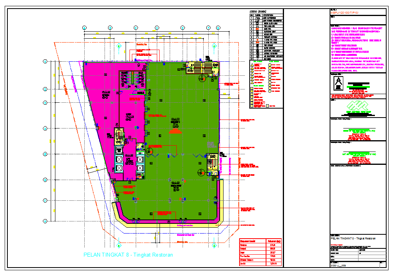394x273 pixels.
Task: Click the red area schedule table
Action: click(x=260, y=252)
